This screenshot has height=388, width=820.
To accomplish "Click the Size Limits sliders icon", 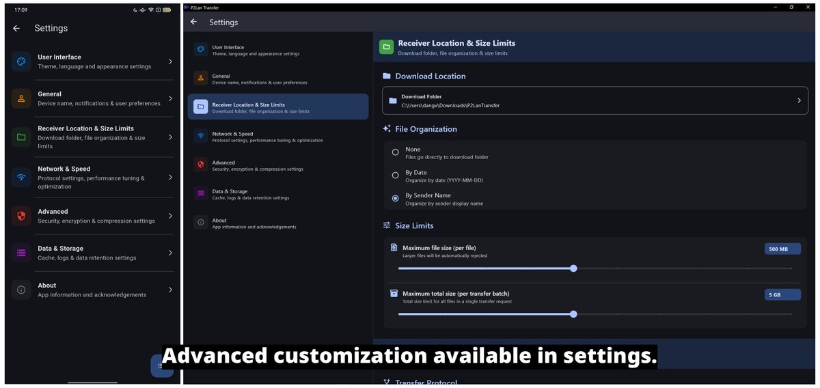I will pos(387,225).
